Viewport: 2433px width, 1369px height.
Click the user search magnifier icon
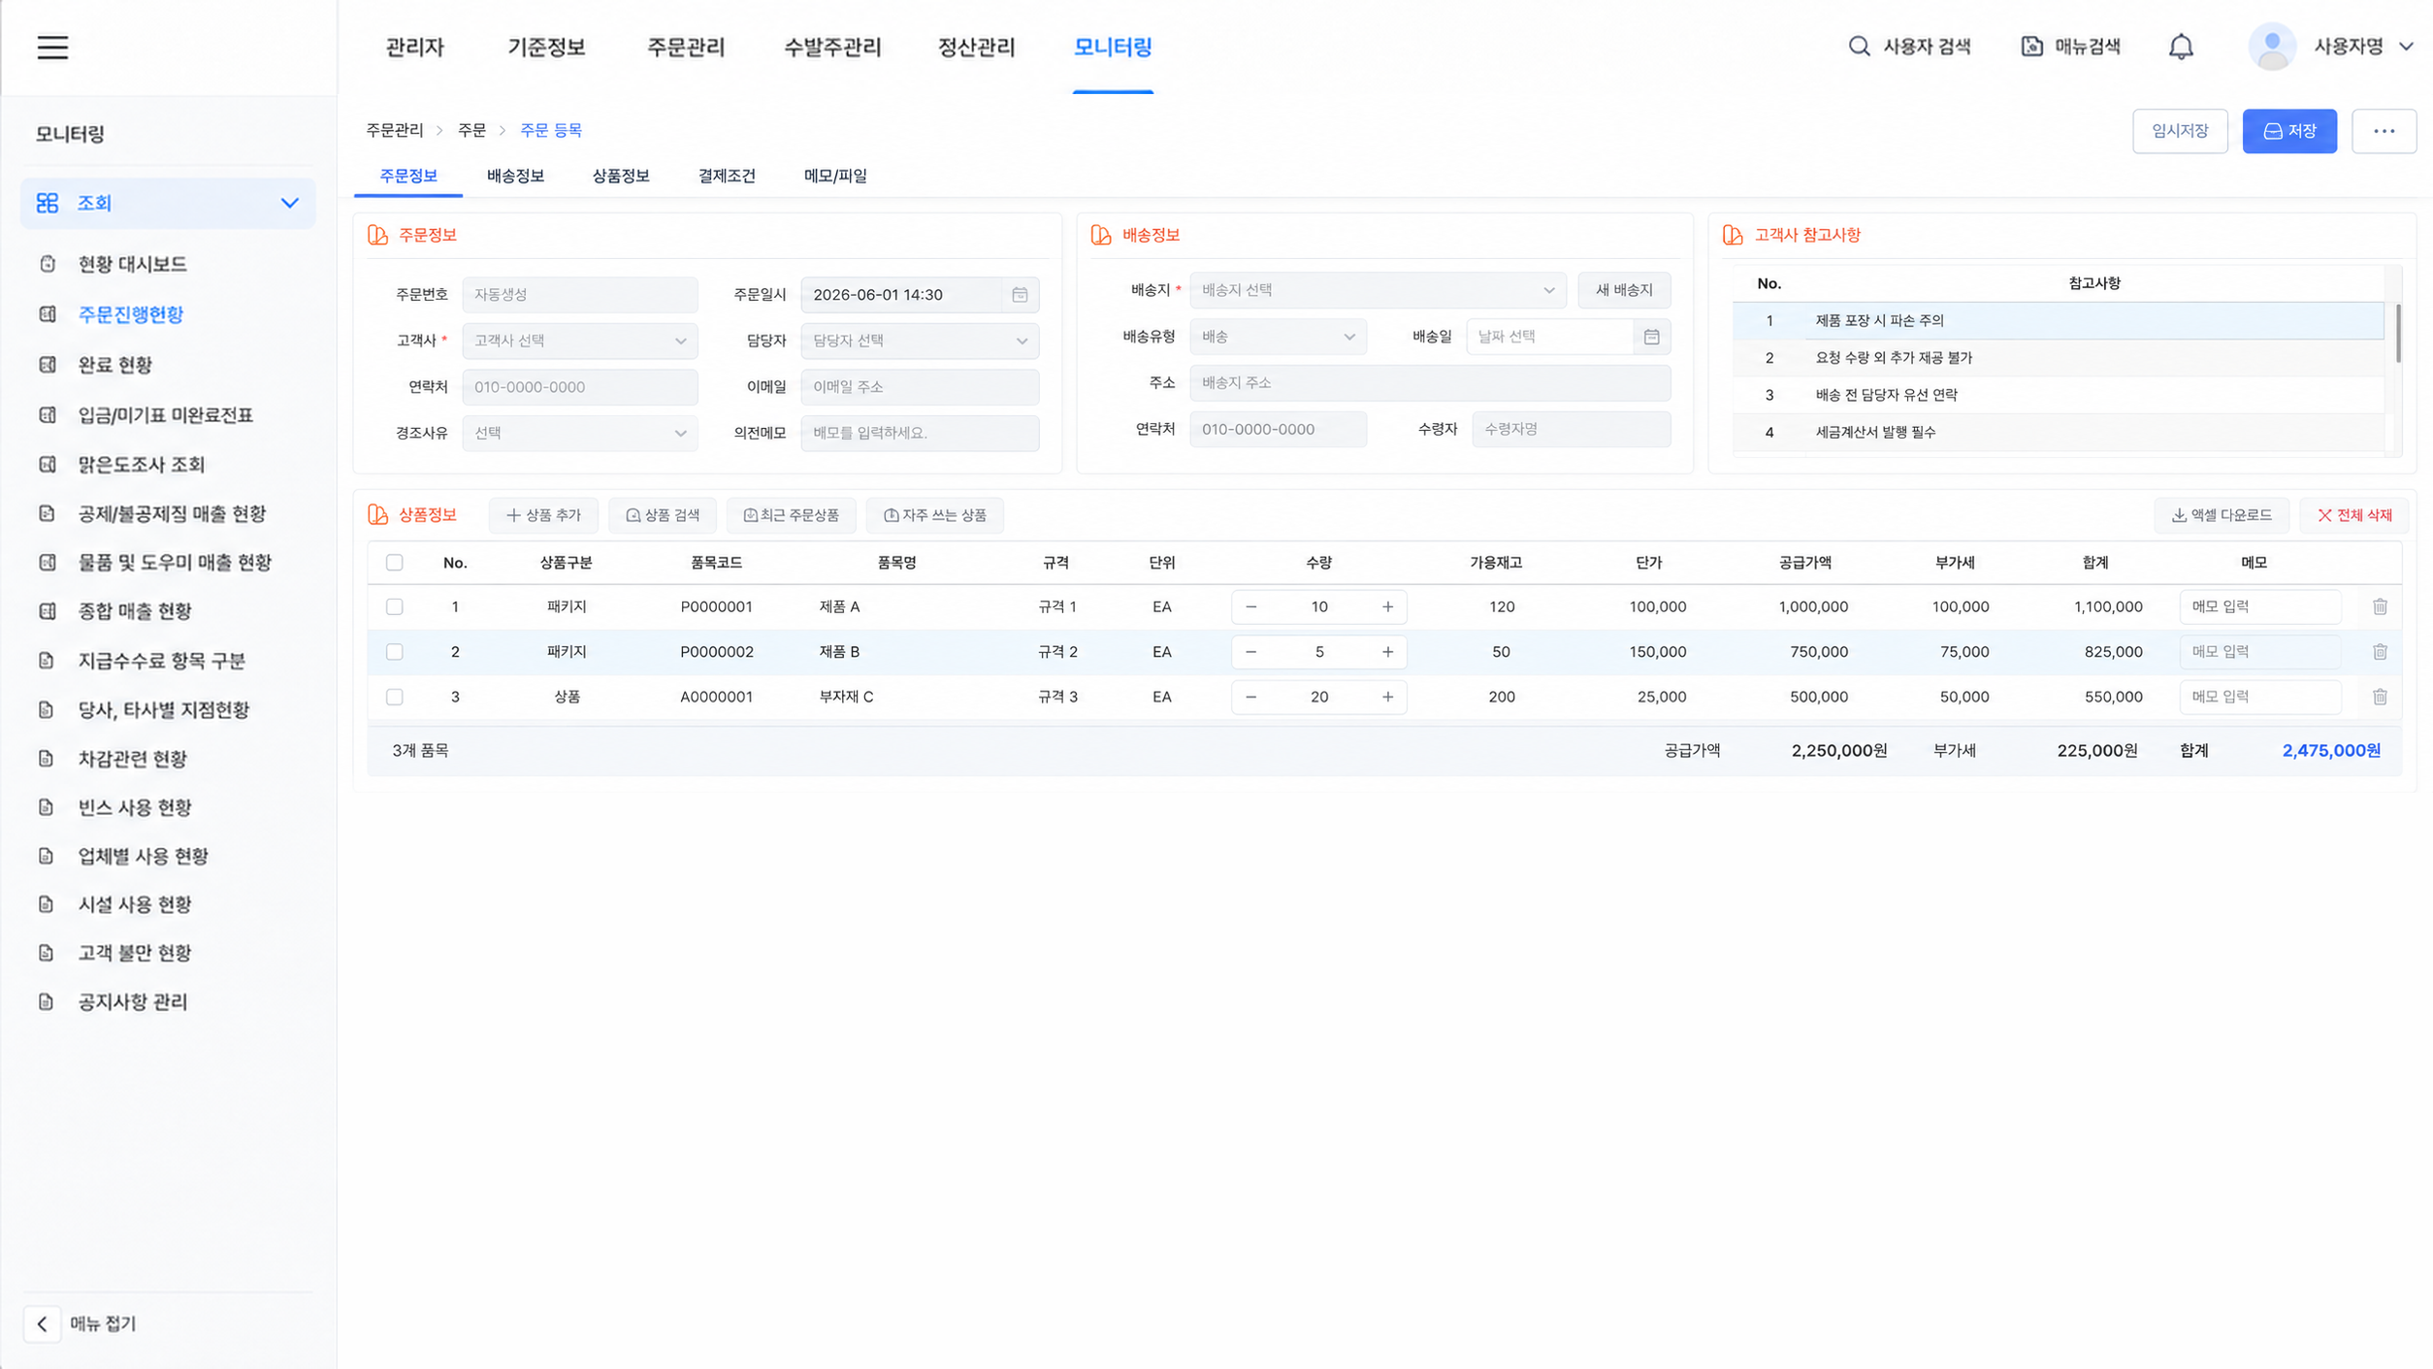click(x=1858, y=47)
